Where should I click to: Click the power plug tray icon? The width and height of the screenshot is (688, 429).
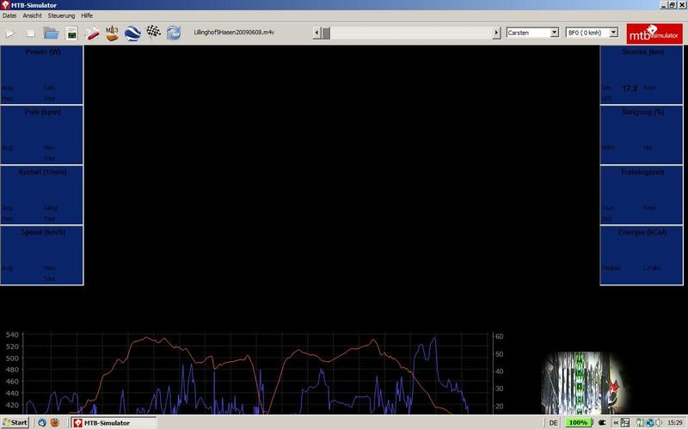603,422
